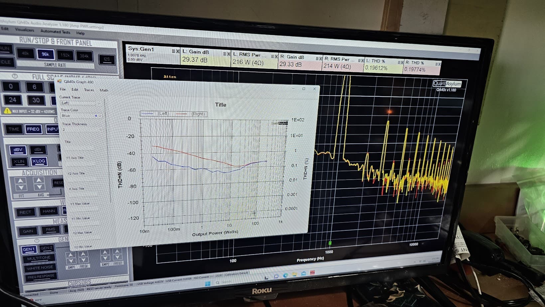
Task: Select the 48k sample rate
Action: coord(26,53)
